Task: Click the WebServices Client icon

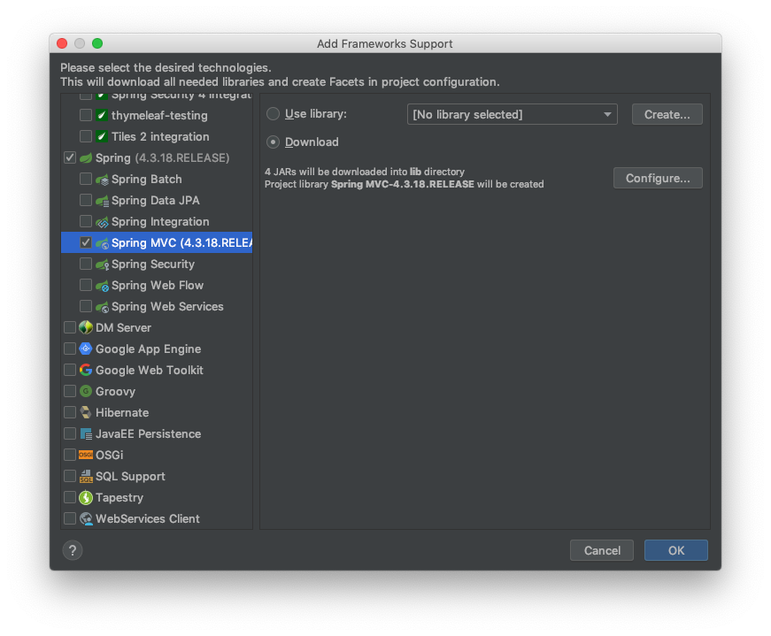Action: coord(86,519)
